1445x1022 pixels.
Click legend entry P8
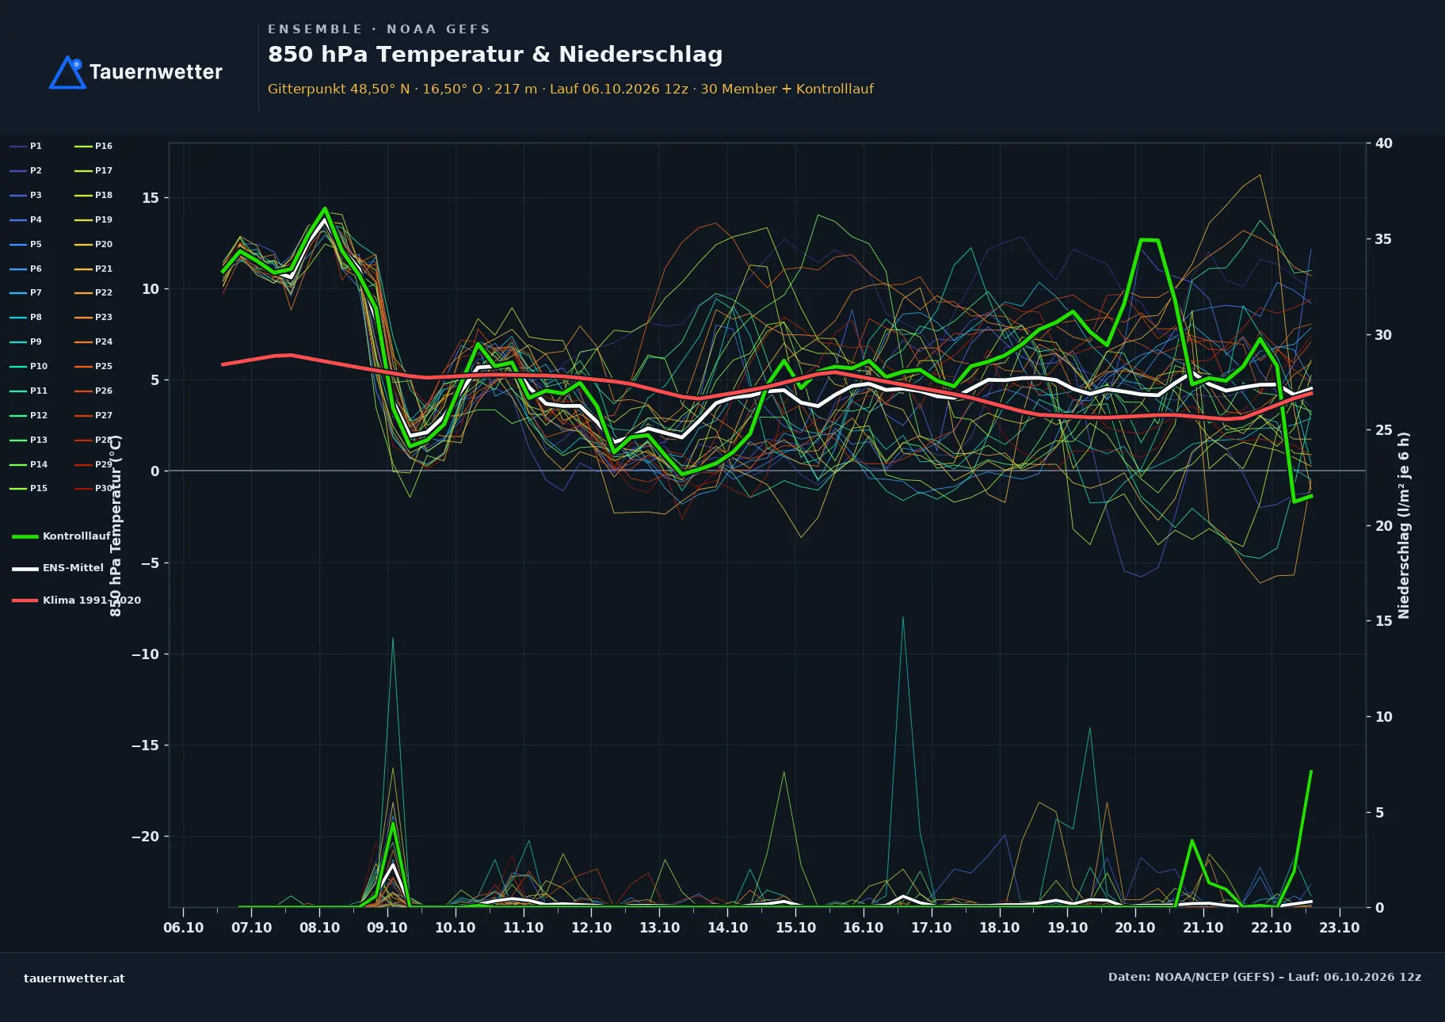[26, 317]
